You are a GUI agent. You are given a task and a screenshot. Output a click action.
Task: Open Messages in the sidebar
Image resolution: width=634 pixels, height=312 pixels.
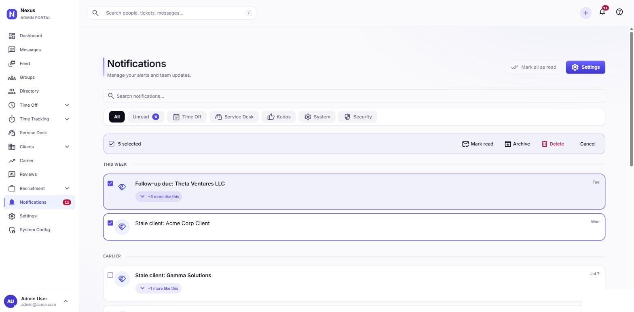(39, 50)
